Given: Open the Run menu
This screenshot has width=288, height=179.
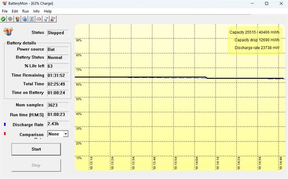Looking at the screenshot, I should 26,11.
